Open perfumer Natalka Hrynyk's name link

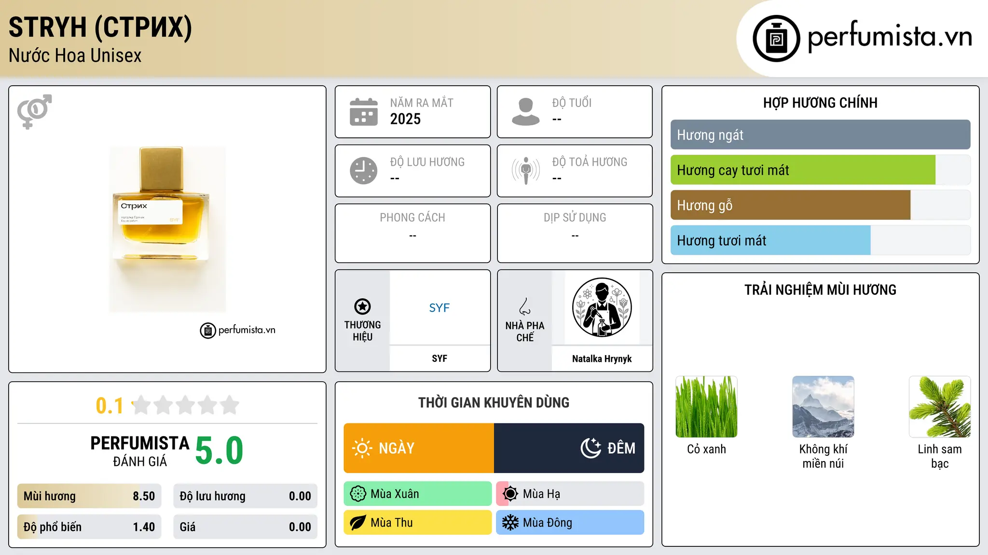(602, 358)
